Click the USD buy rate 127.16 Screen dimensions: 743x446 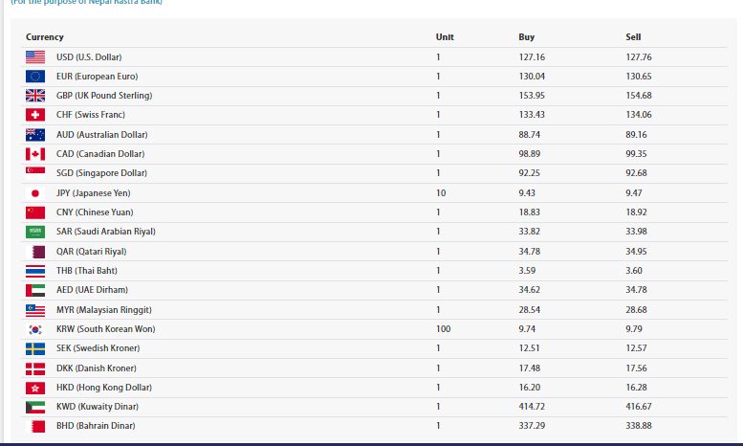pyautogui.click(x=531, y=57)
